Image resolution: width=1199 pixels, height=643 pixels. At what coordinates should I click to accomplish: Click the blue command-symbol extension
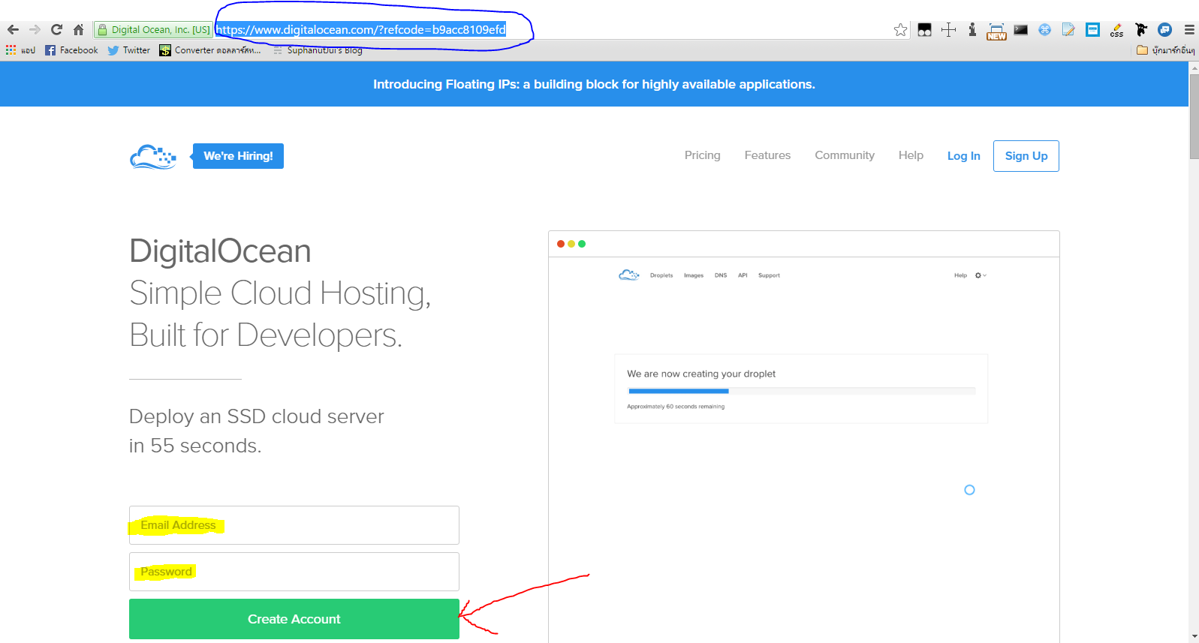(1044, 30)
